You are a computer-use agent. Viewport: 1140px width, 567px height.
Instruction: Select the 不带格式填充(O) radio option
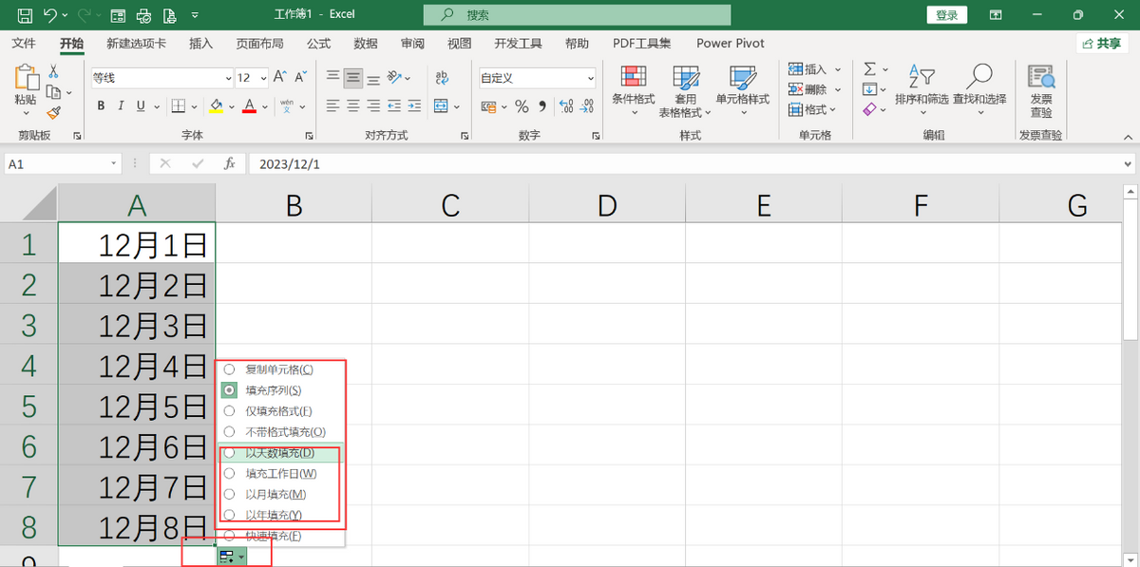[229, 431]
